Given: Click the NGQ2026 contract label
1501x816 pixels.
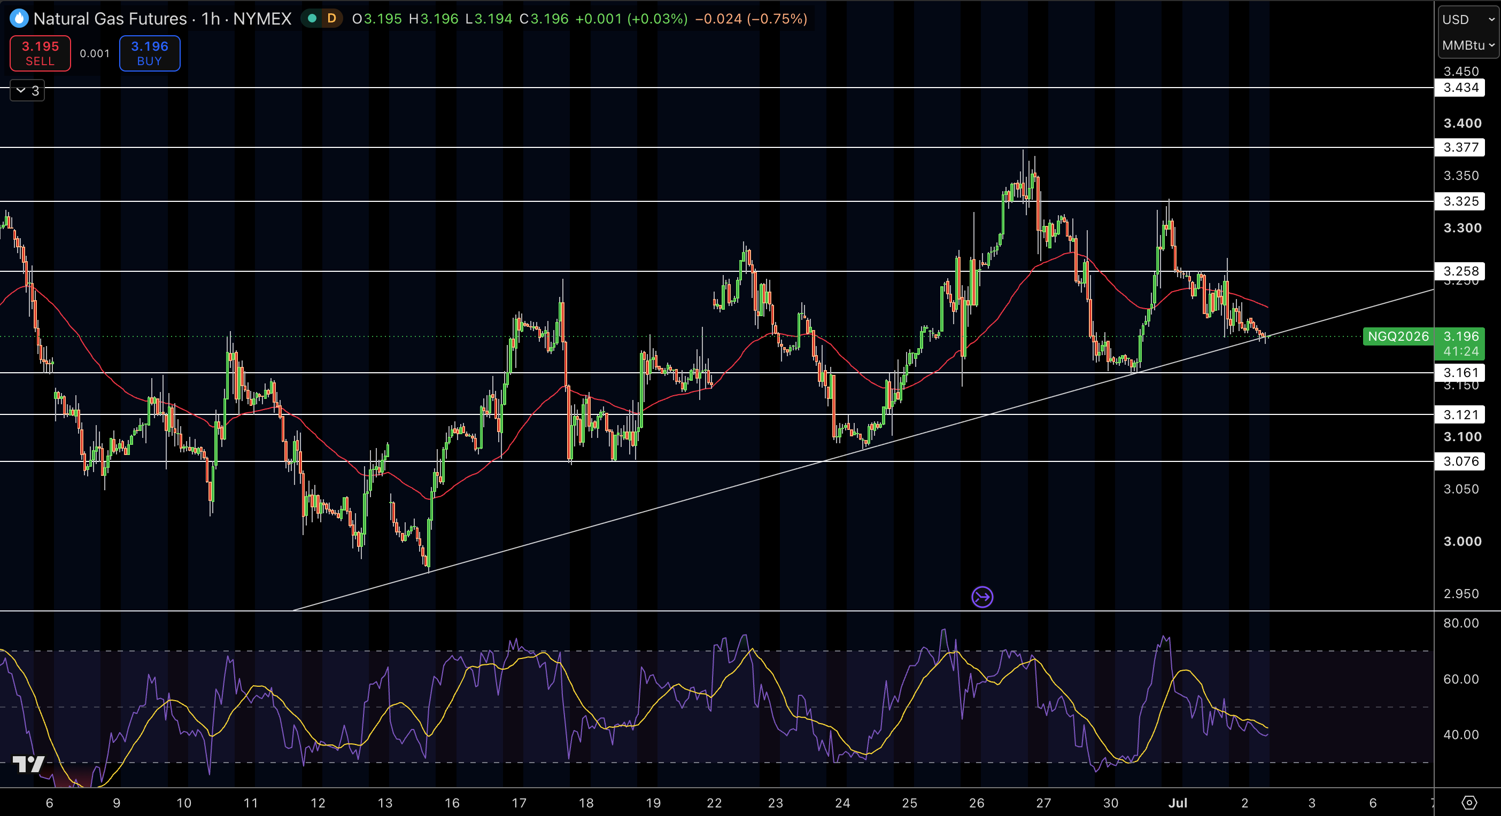Looking at the screenshot, I should tap(1398, 336).
